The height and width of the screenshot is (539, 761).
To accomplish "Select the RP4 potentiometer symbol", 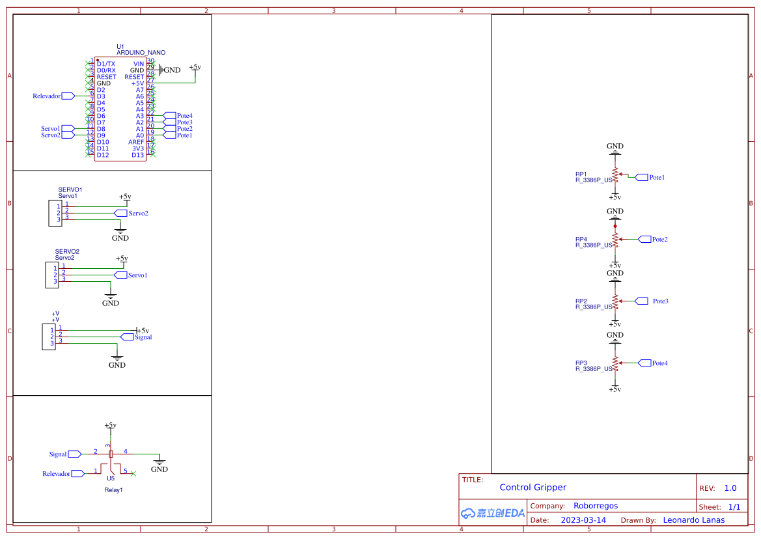I will point(615,239).
